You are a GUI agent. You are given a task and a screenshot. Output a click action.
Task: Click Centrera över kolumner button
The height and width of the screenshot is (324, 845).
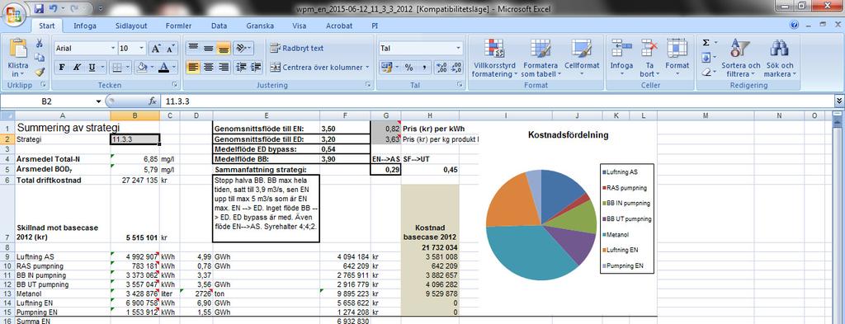[x=319, y=68]
